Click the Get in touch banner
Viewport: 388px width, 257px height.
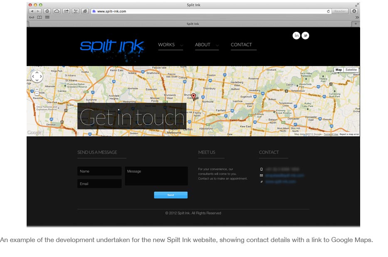click(x=132, y=116)
